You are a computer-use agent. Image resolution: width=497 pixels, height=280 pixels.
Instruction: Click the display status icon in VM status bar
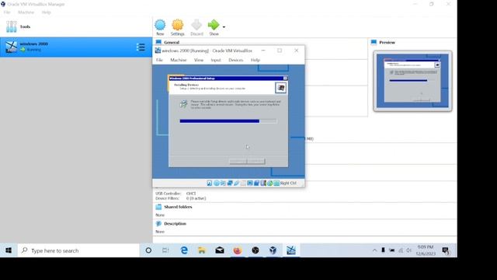[250, 184]
